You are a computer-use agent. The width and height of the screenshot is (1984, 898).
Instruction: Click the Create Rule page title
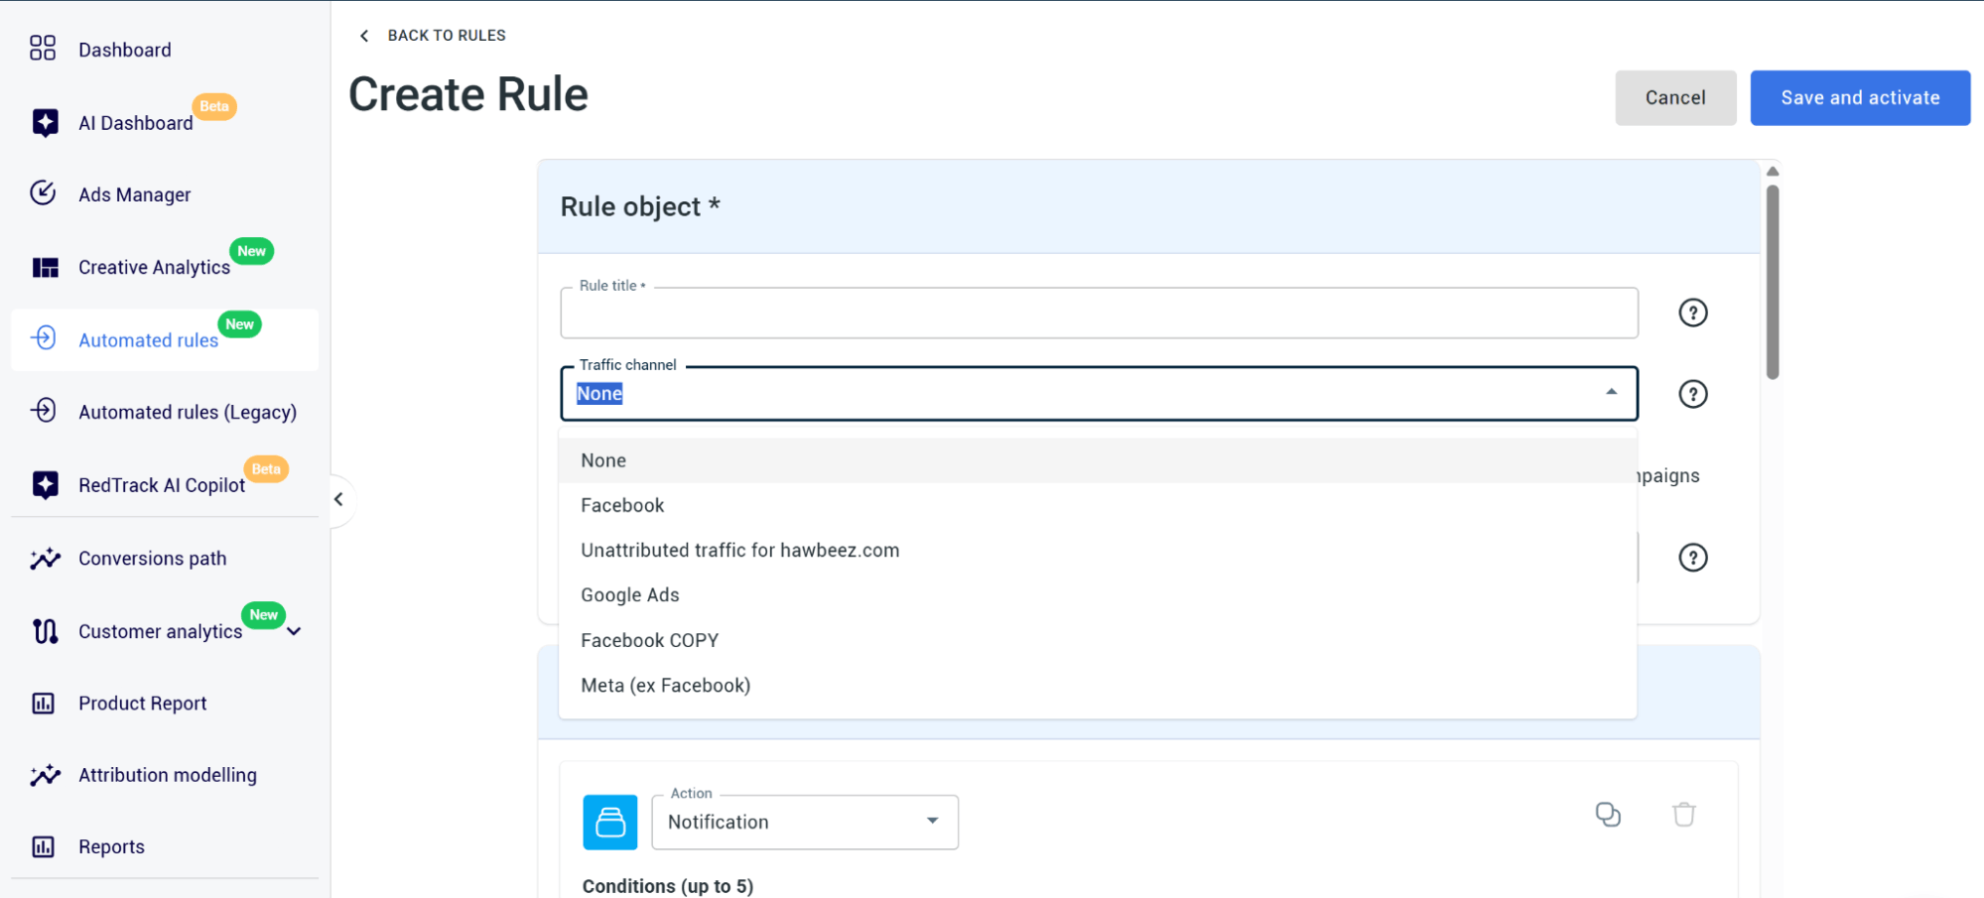[x=468, y=95]
